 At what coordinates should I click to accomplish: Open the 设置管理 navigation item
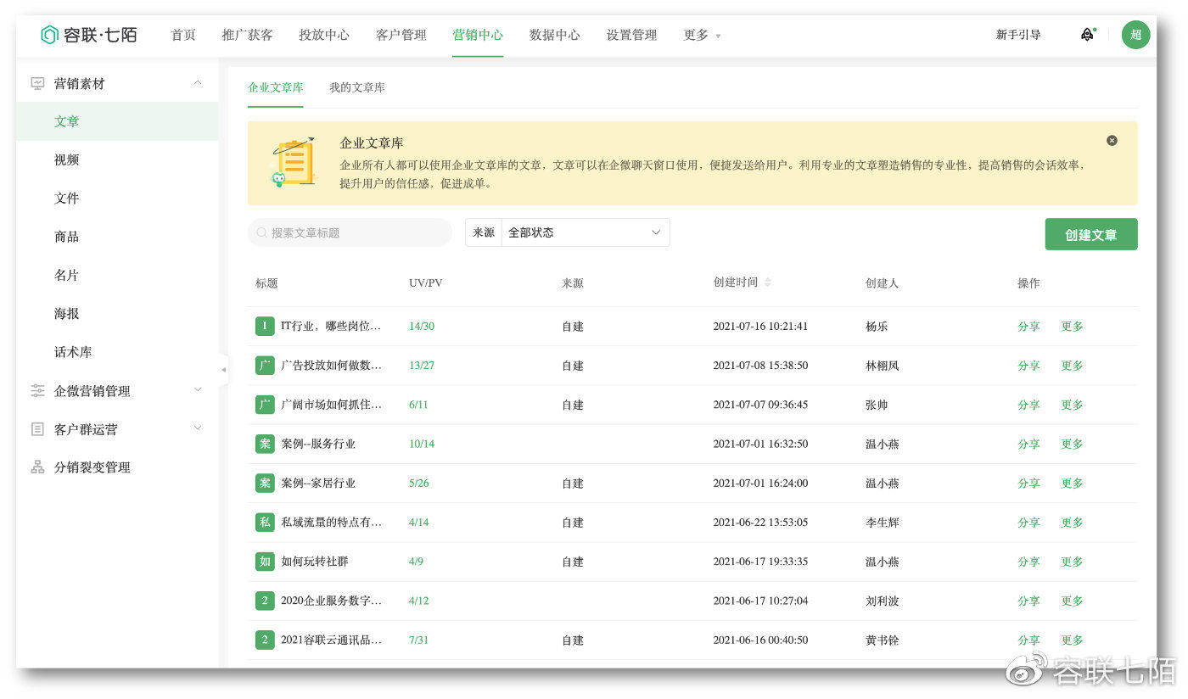click(631, 35)
